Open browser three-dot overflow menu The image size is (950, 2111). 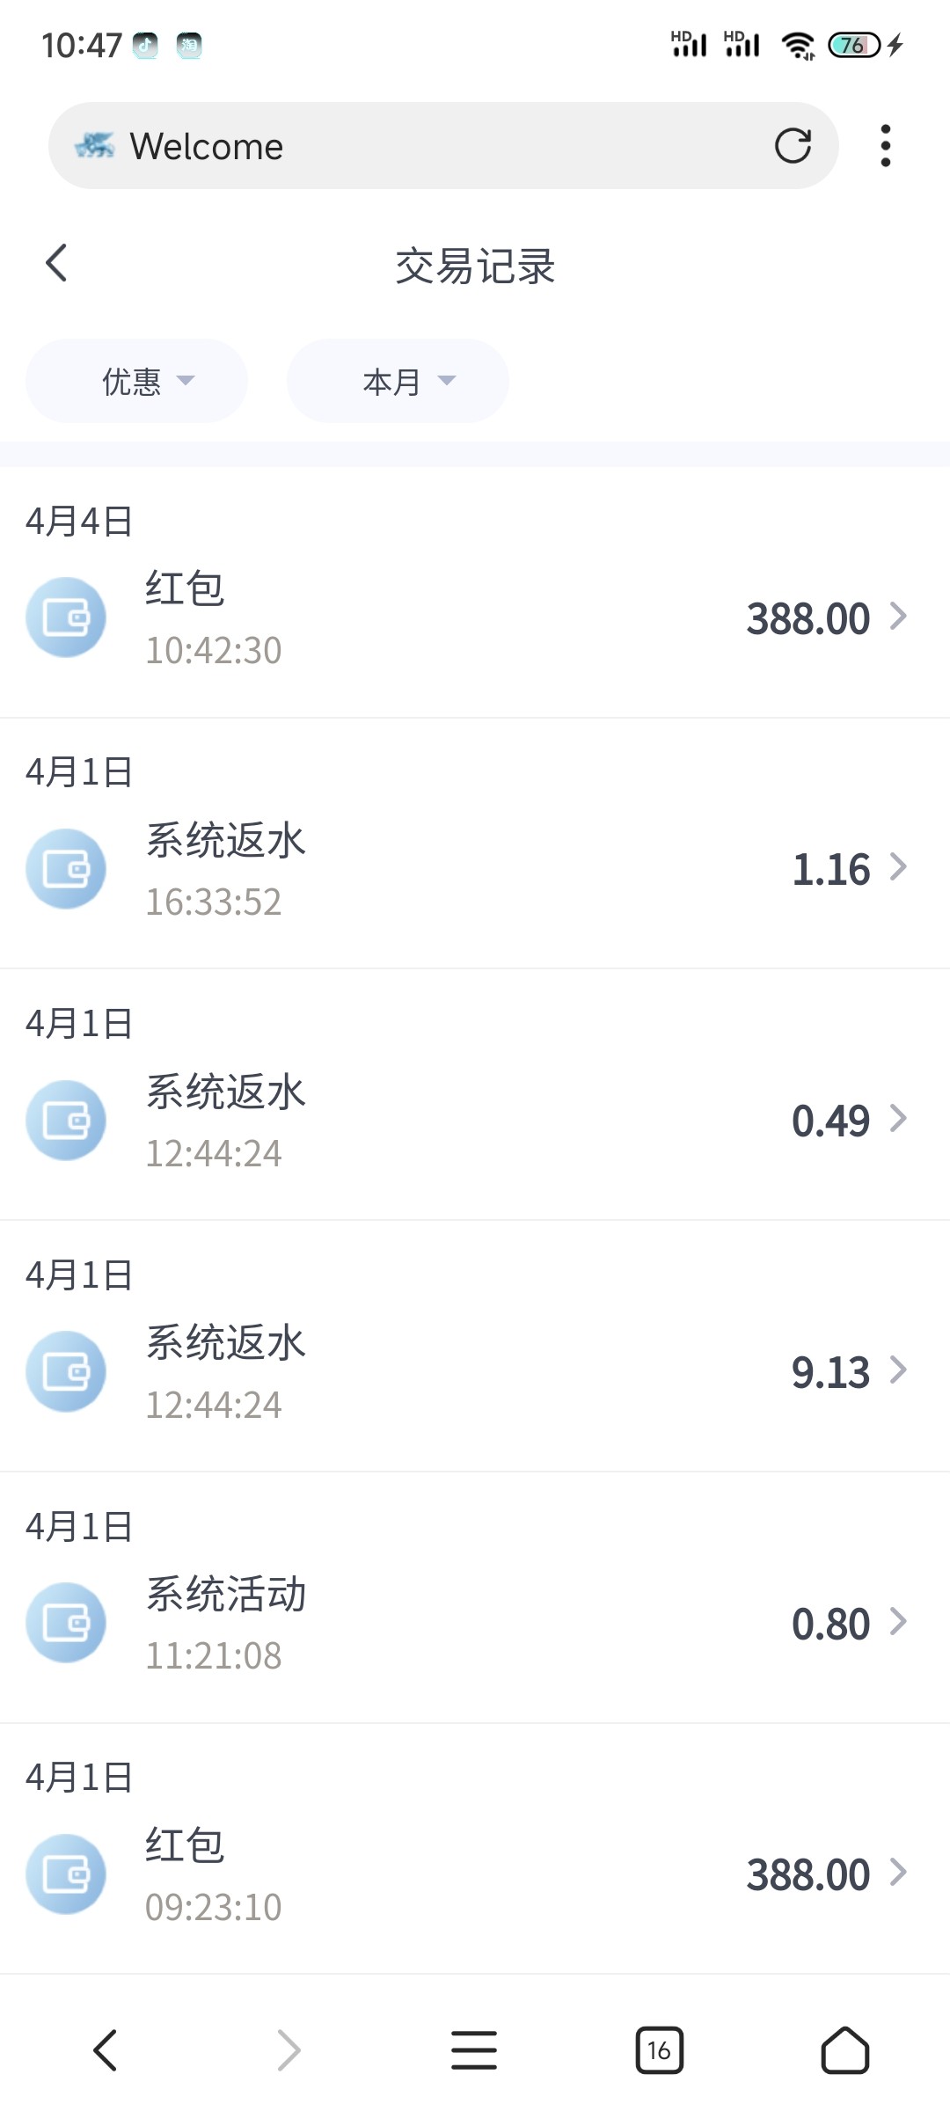(x=885, y=146)
